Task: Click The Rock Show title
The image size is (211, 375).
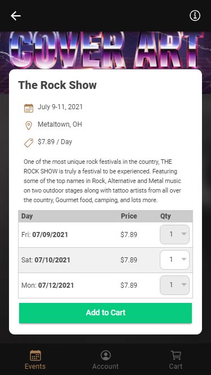Action: [57, 85]
